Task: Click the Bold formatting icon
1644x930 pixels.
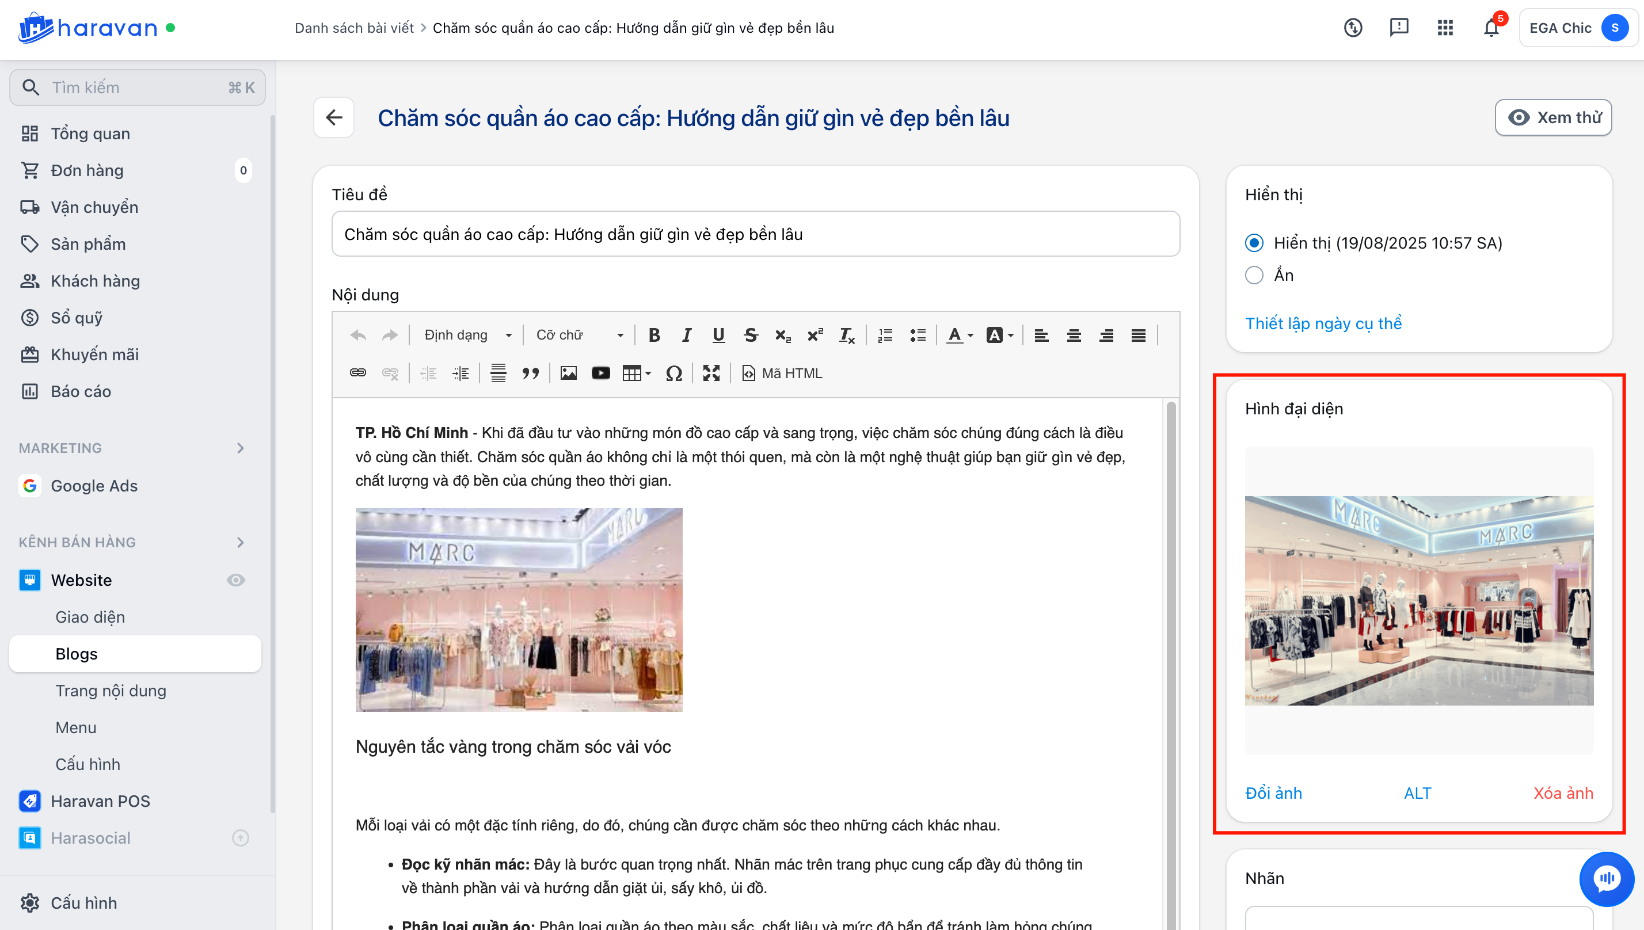Action: point(654,335)
